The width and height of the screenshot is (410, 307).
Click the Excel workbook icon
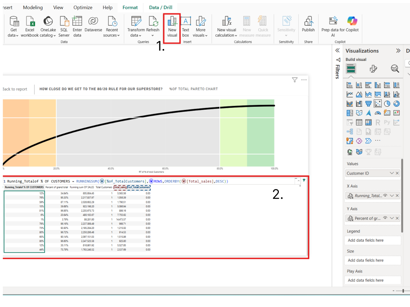point(30,21)
